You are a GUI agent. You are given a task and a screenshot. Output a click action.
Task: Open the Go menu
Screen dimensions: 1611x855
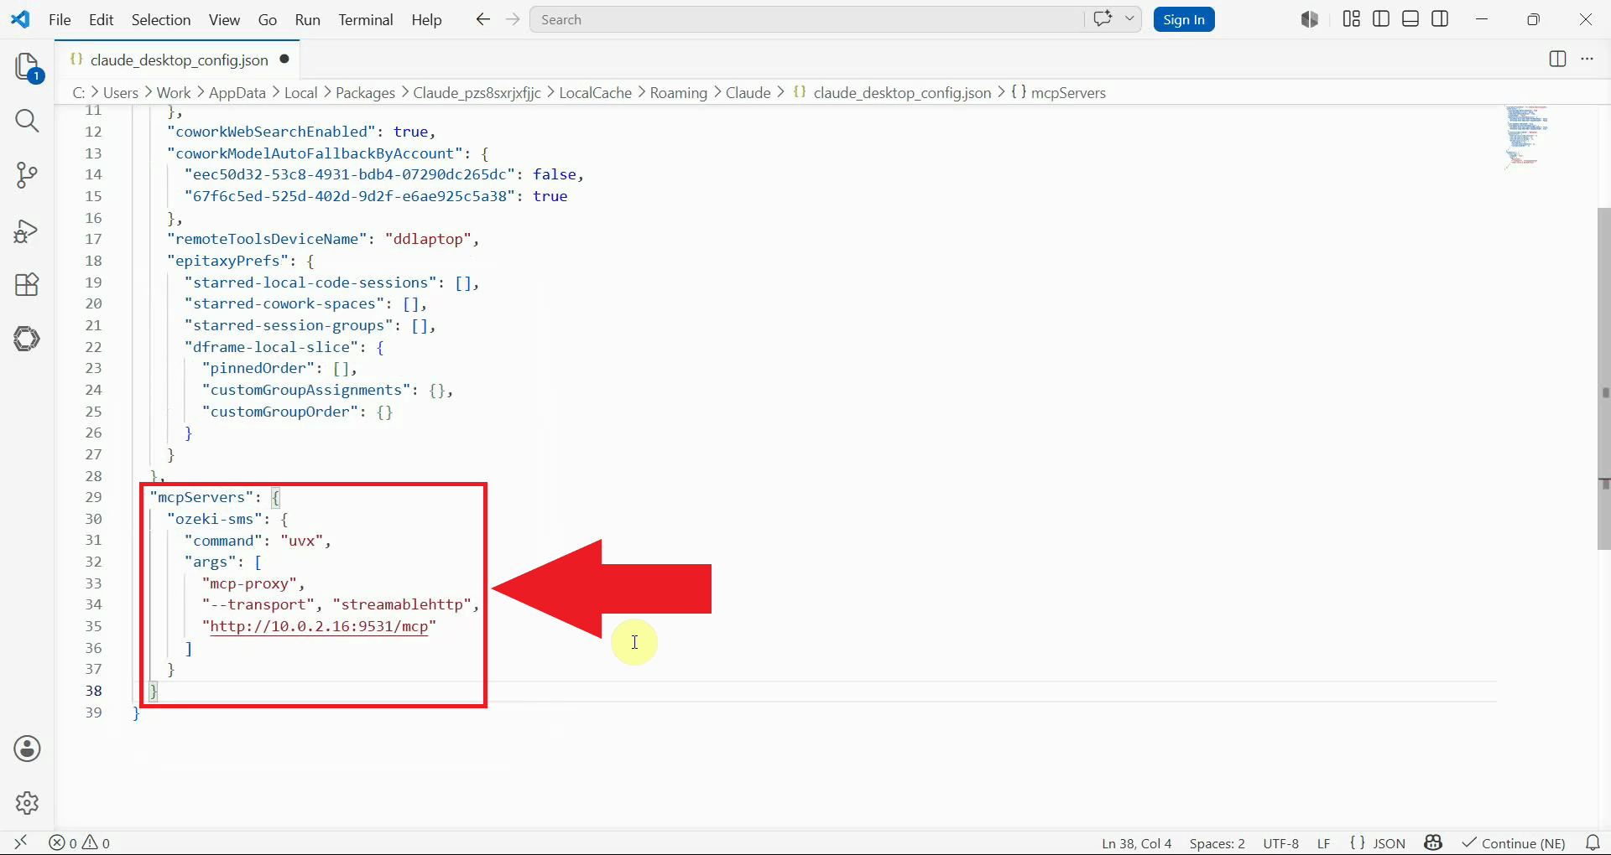tap(268, 19)
